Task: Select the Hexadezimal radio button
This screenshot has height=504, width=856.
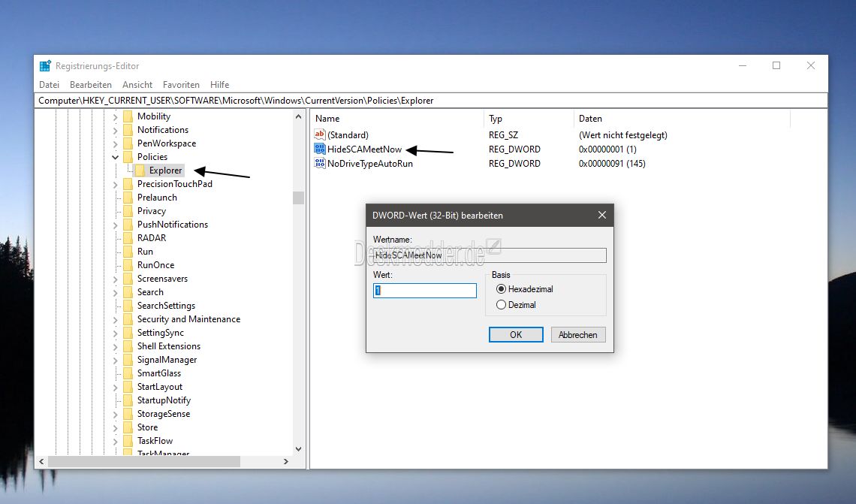Action: pos(501,289)
